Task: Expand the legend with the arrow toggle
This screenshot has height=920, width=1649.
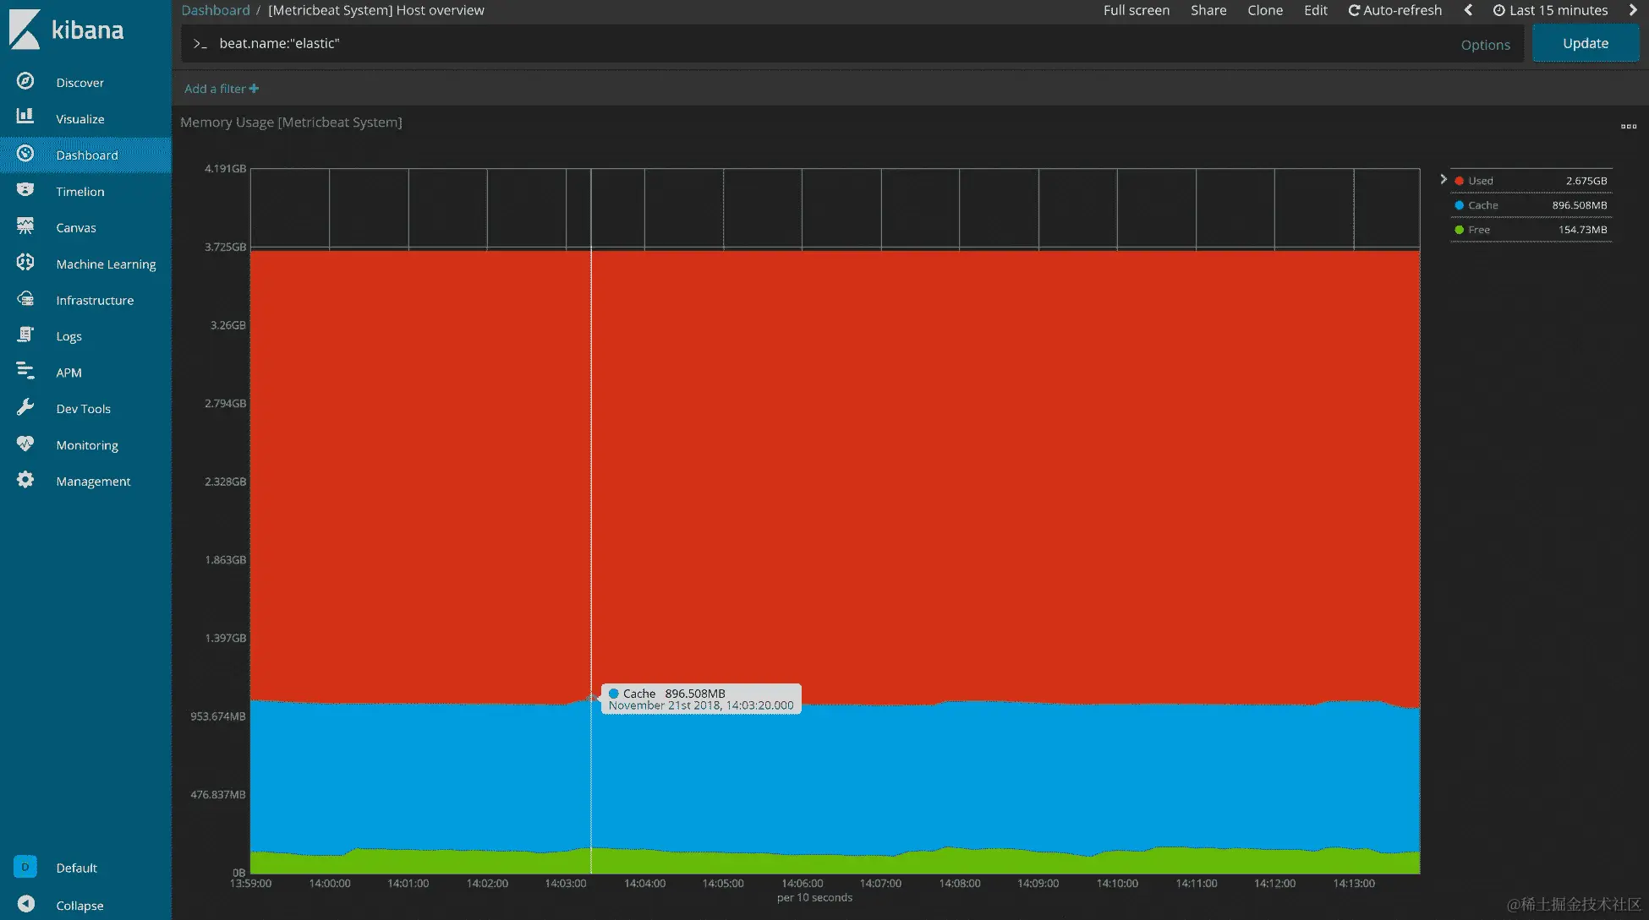Action: click(x=1444, y=179)
